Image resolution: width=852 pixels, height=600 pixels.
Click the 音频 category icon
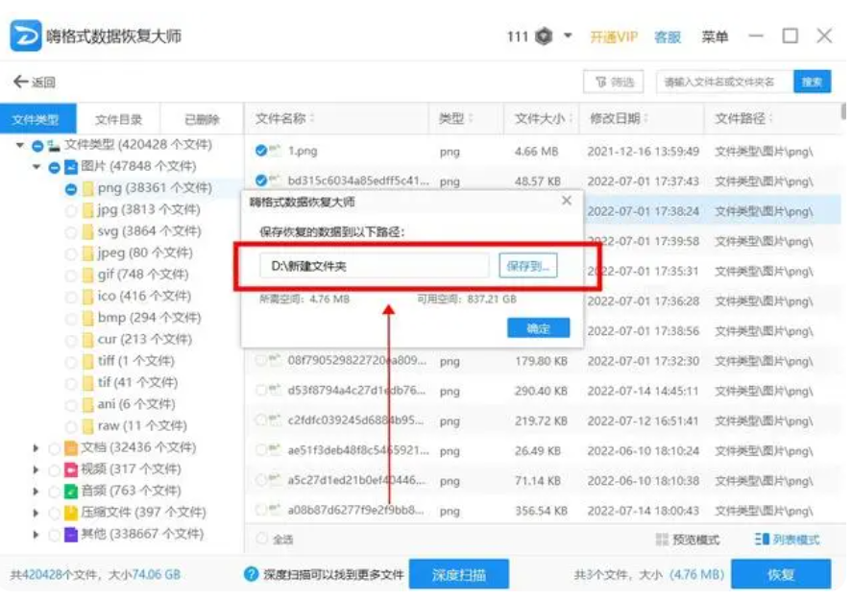click(71, 492)
